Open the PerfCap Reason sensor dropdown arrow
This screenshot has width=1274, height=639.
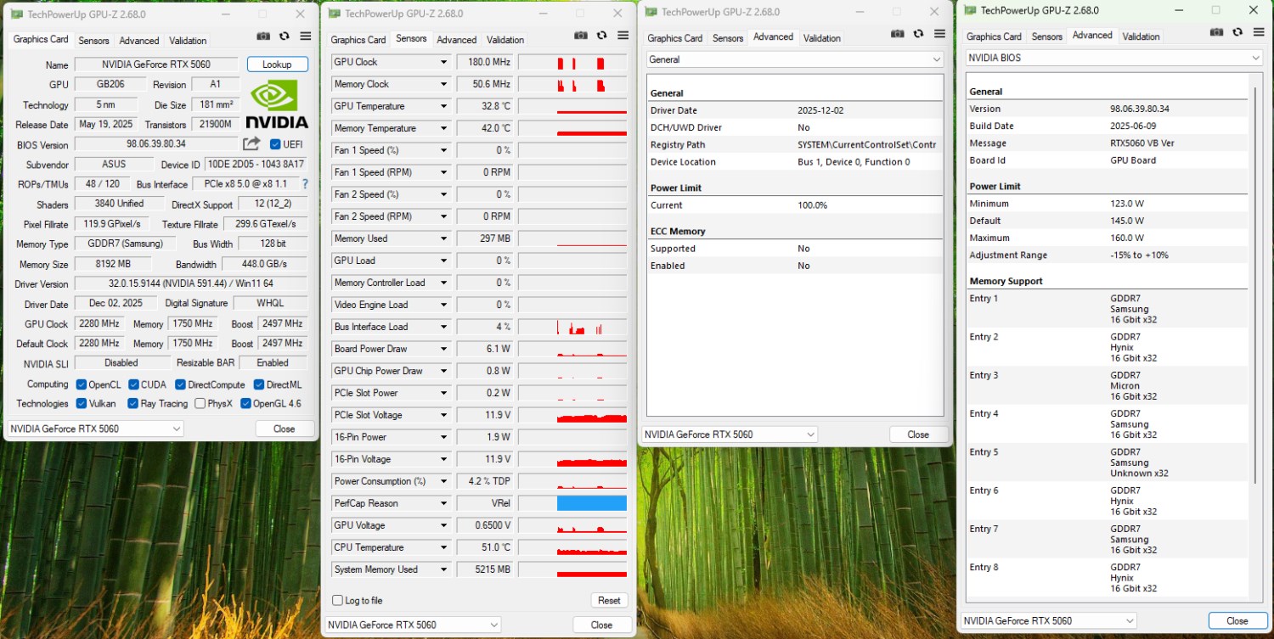[x=443, y=503]
